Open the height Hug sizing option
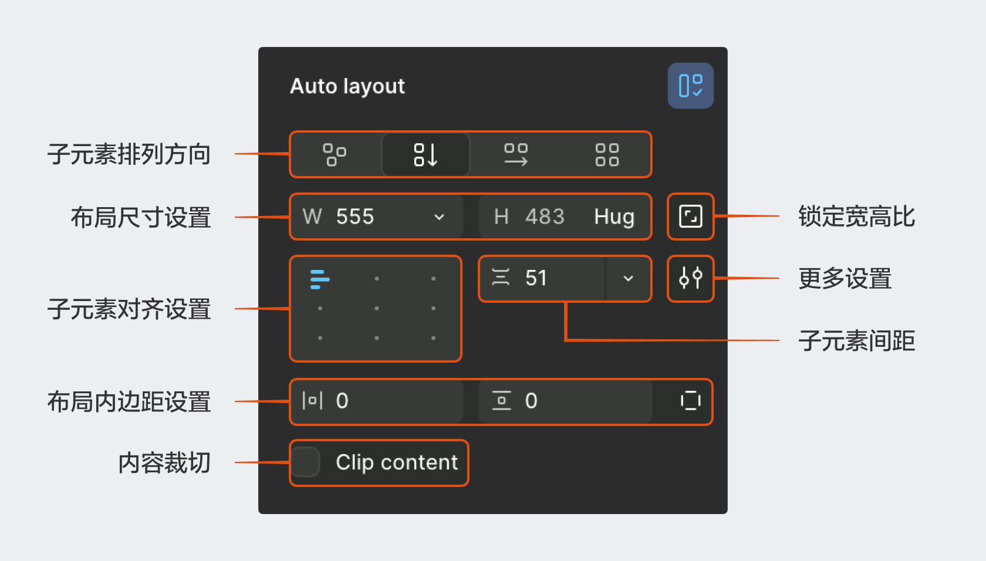 point(614,217)
